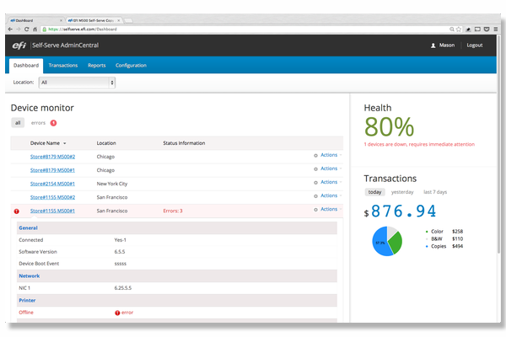
Task: Click the green padlock security icon
Action: pyautogui.click(x=45, y=29)
